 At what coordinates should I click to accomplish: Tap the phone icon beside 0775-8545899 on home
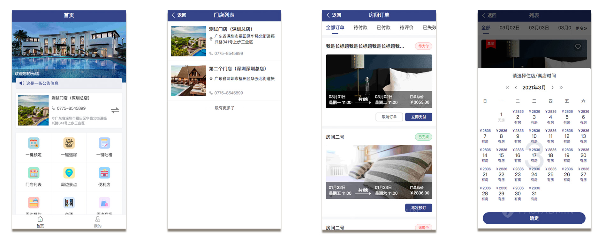[x=54, y=108]
